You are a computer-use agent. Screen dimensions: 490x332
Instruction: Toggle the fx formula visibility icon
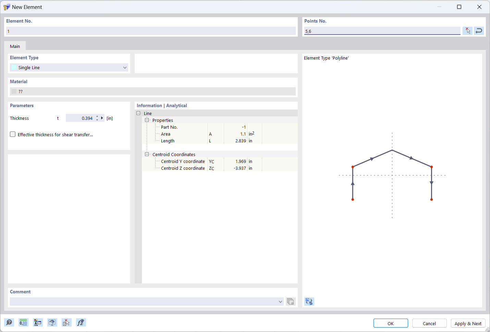81,322
